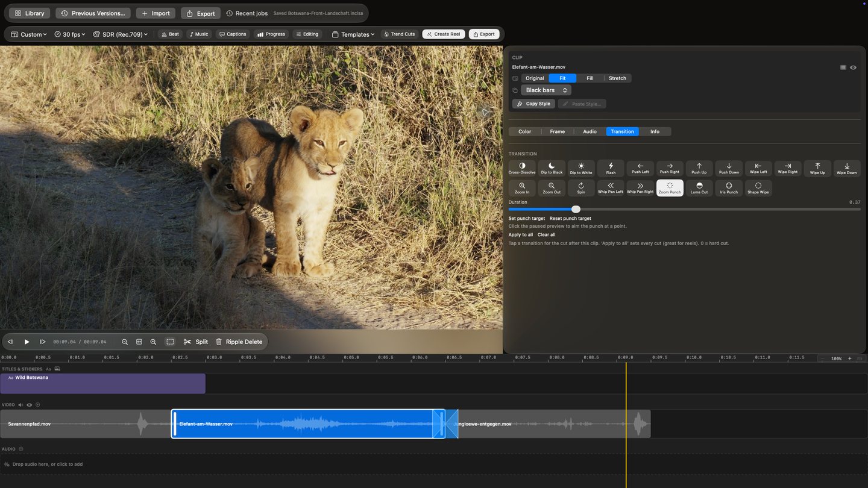The width and height of the screenshot is (868, 488).
Task: Select the Whip Pan Right transition
Action: coord(640,188)
